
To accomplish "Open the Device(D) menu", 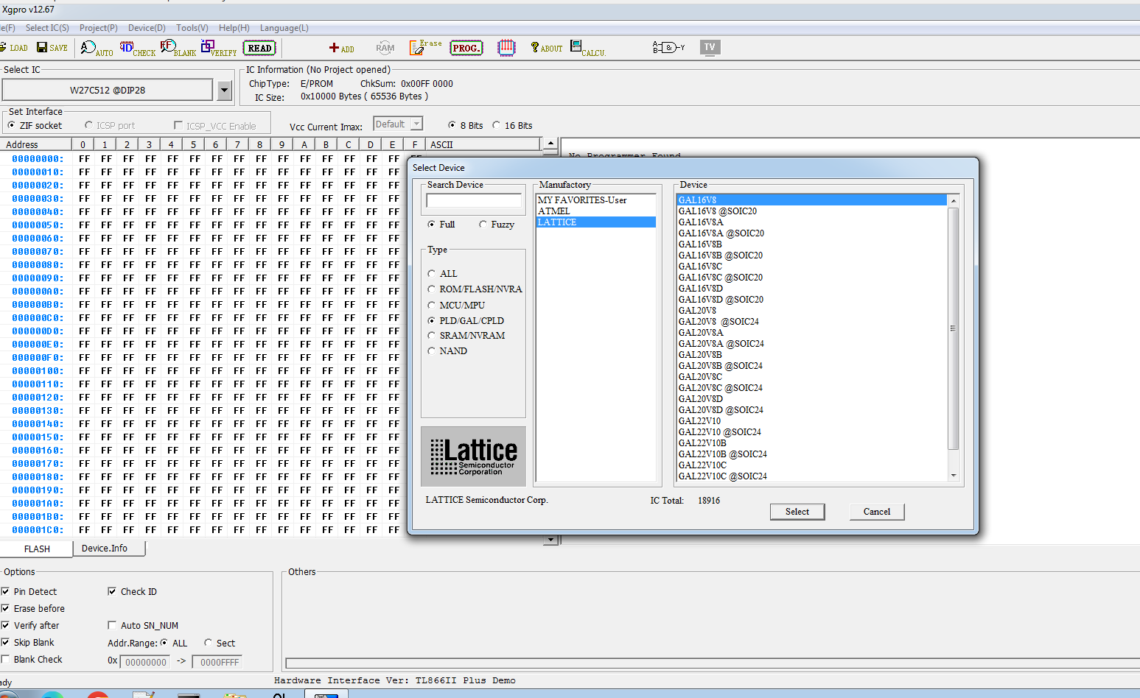I will coord(147,28).
